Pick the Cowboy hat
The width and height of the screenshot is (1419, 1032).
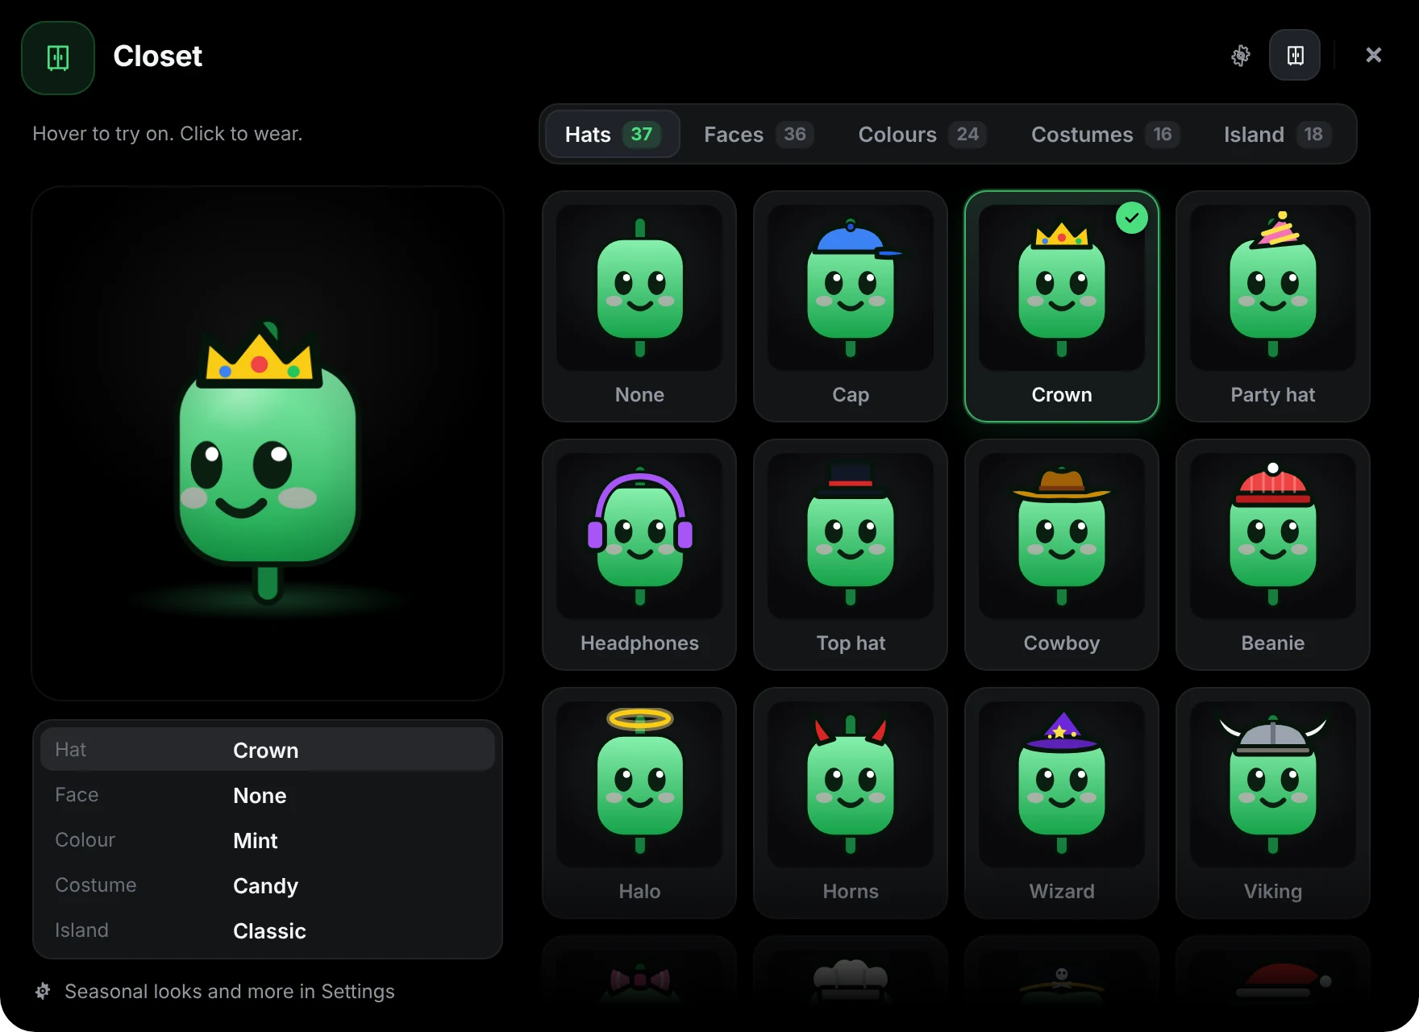[1062, 555]
